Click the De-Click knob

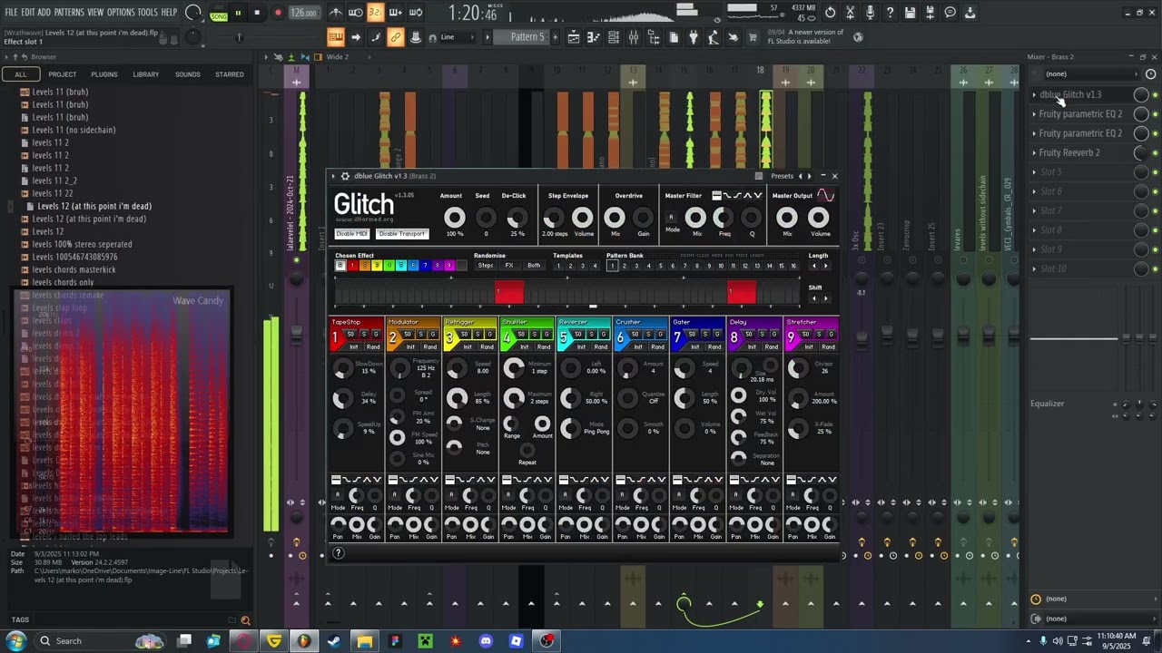516,218
